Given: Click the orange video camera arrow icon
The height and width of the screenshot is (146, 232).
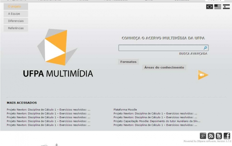Looking at the screenshot, I should 203,75.
